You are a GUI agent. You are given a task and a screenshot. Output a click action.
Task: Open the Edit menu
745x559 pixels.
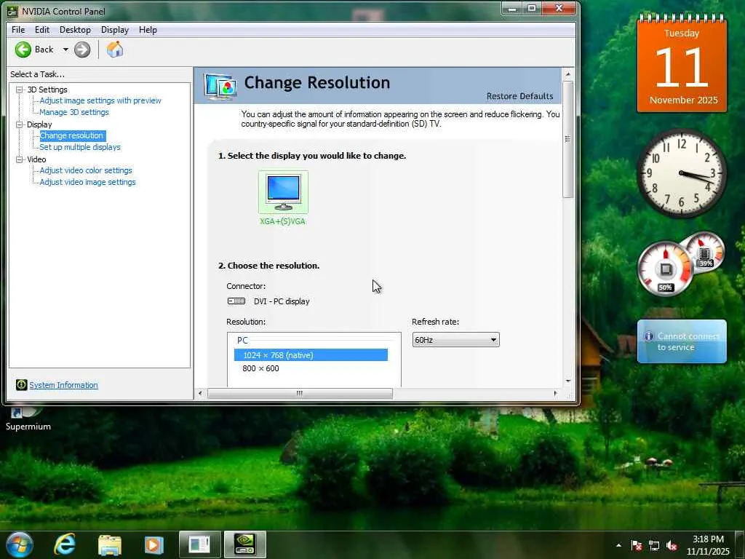[41, 30]
